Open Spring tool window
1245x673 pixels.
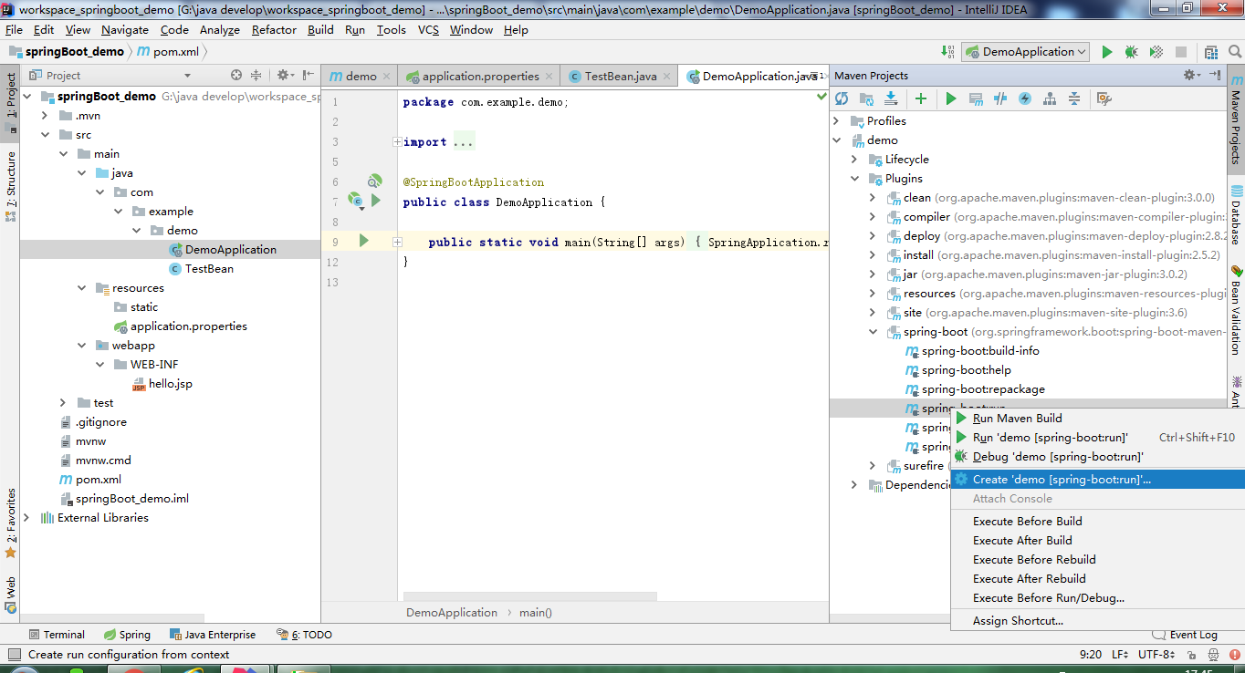(126, 635)
